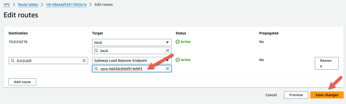Click the search icon in local field
This screenshot has width=346, height=104.
click(96, 50)
